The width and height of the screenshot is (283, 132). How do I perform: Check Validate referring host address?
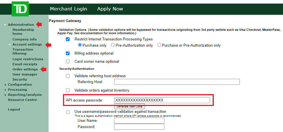68,76
